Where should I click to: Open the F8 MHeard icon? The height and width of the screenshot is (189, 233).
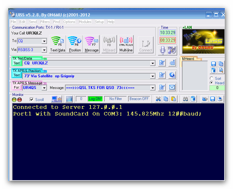click(109, 44)
